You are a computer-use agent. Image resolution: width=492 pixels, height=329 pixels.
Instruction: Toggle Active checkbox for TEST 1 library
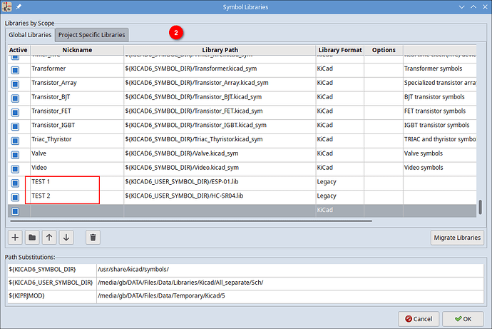click(15, 183)
